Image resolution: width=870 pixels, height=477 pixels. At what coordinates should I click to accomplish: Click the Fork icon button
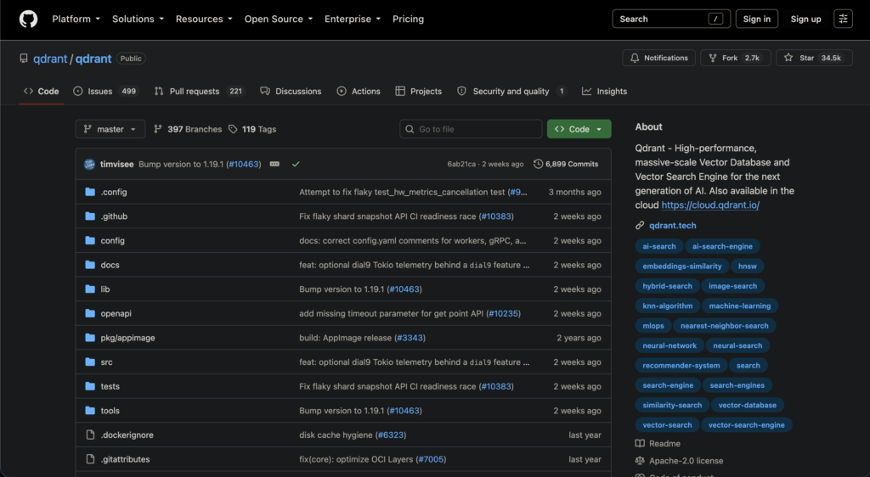click(713, 58)
